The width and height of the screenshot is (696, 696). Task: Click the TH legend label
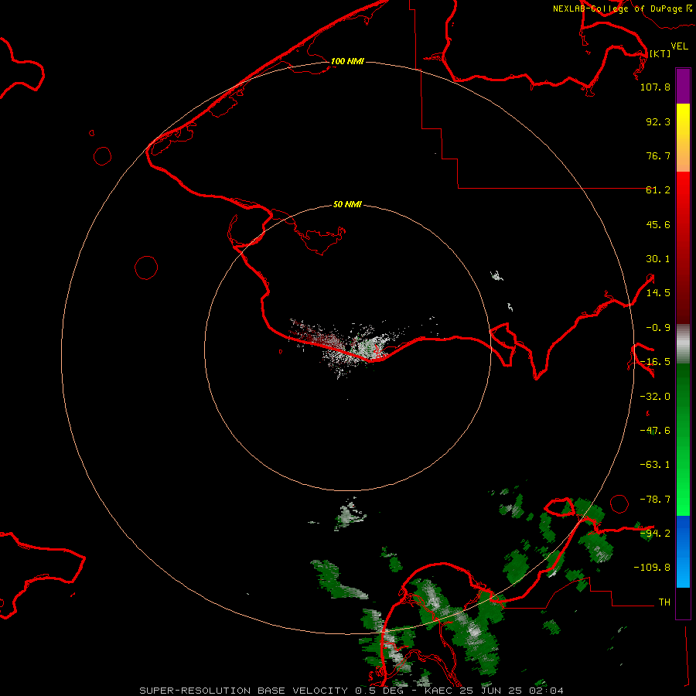(664, 602)
